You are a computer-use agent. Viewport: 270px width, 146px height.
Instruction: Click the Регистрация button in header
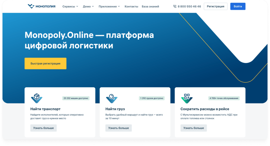(216, 6)
